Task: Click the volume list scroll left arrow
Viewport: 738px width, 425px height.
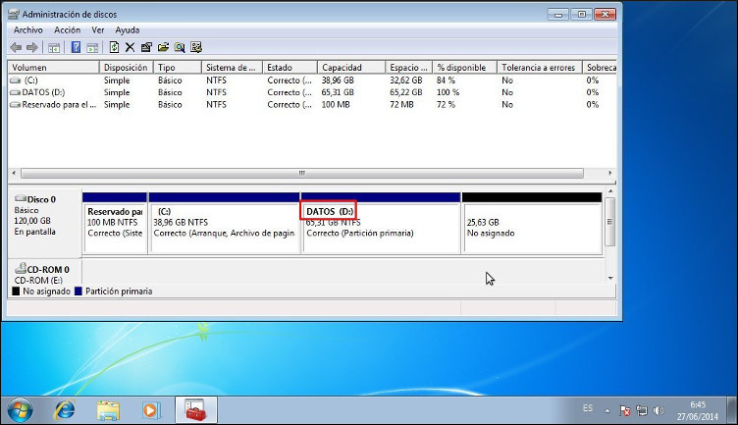Action: [14, 173]
